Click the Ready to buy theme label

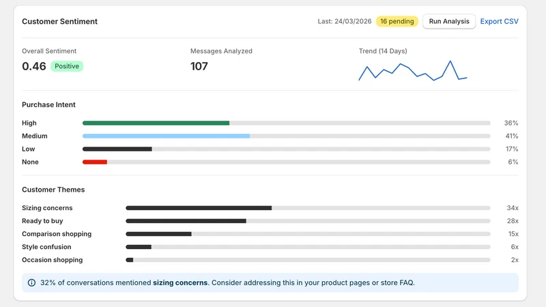42,221
